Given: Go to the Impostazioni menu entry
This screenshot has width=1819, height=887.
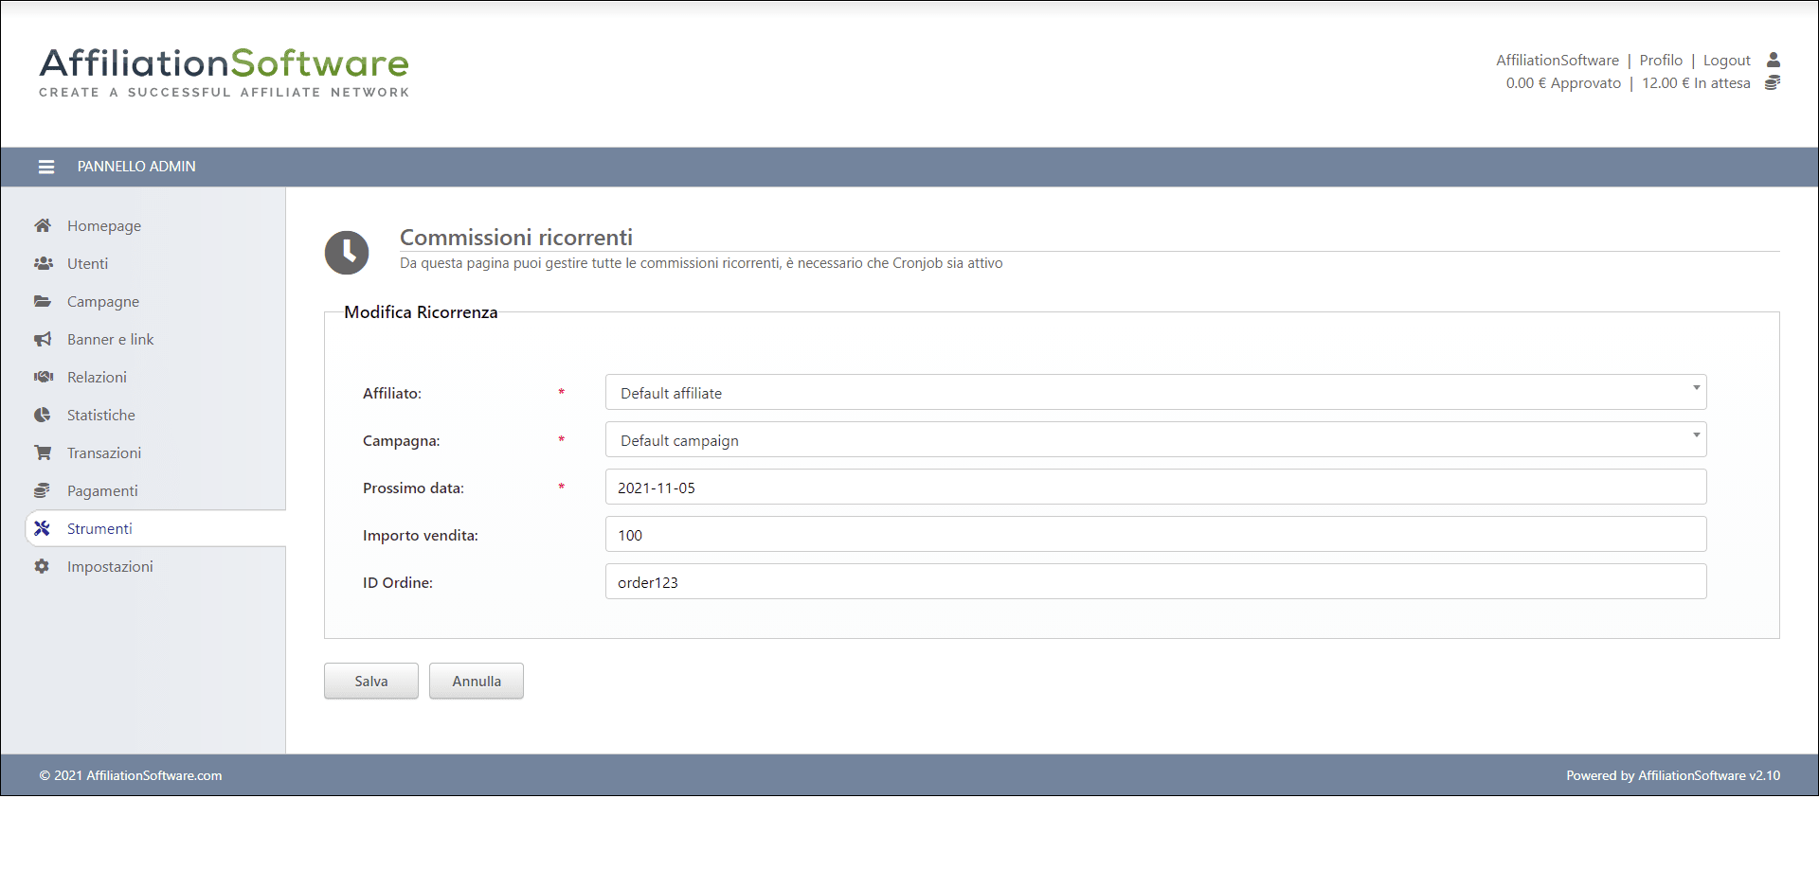Looking at the screenshot, I should pyautogui.click(x=110, y=566).
